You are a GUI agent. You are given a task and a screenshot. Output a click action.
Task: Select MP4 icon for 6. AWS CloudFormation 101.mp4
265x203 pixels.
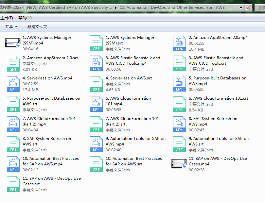tap(96, 104)
